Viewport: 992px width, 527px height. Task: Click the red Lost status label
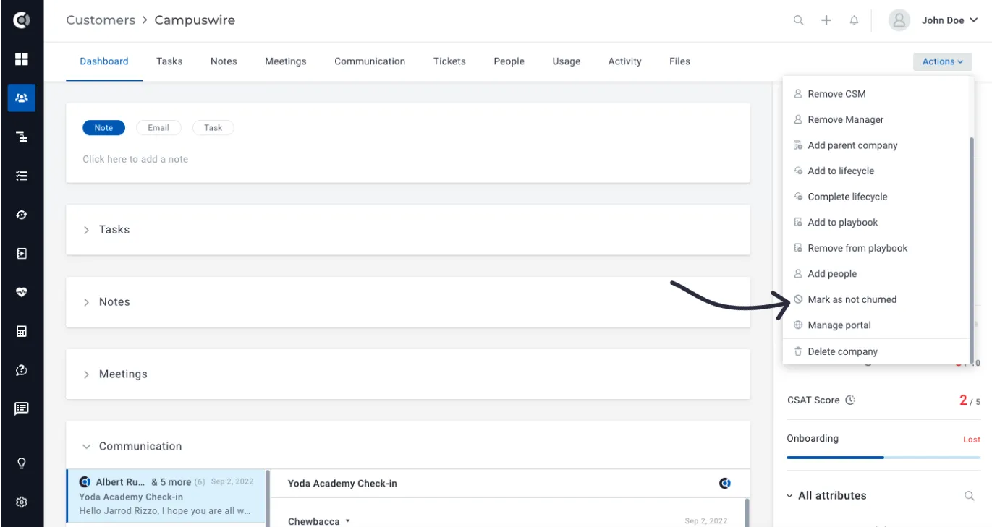(972, 440)
